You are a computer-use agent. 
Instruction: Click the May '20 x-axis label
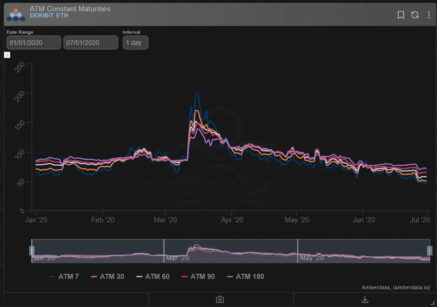point(297,220)
